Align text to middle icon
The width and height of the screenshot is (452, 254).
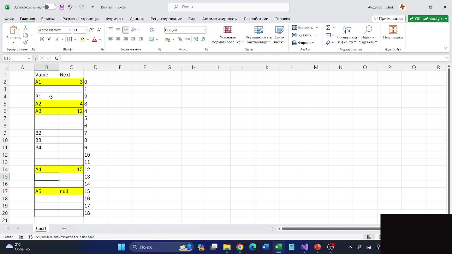coord(118,30)
